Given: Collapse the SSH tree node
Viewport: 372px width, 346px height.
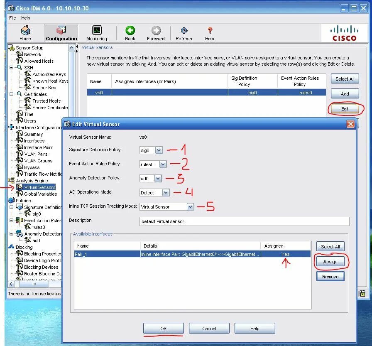Looking at the screenshot, I should point(11,68).
